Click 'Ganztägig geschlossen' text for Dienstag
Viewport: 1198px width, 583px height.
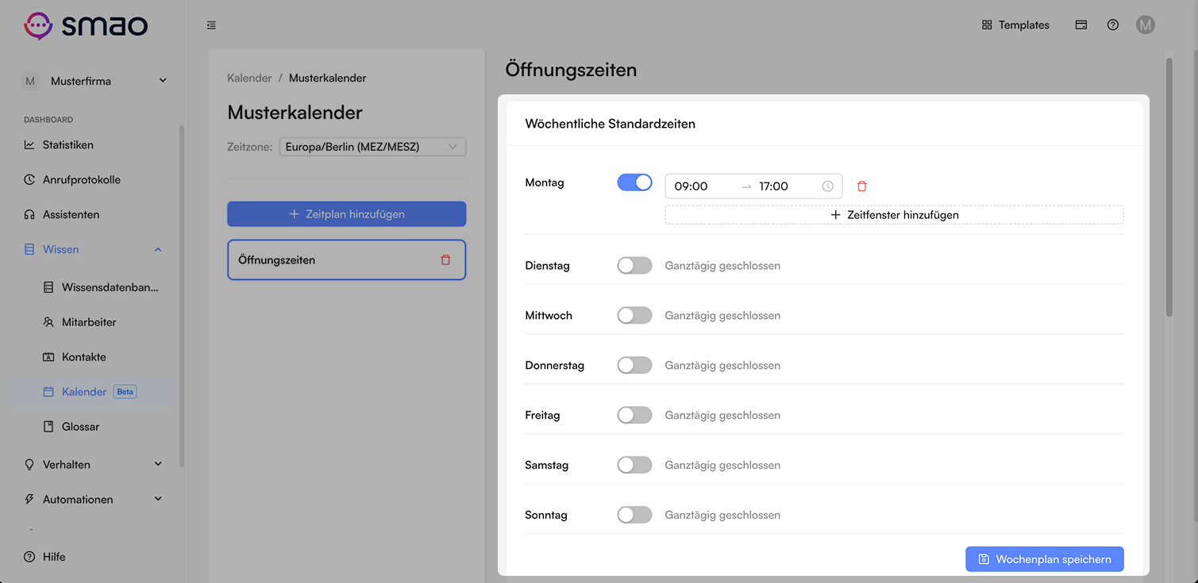click(722, 266)
